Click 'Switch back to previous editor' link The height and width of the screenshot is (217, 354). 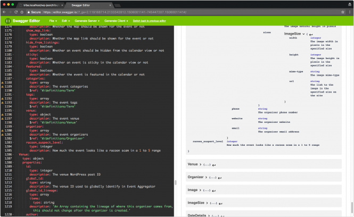(x=150, y=21)
